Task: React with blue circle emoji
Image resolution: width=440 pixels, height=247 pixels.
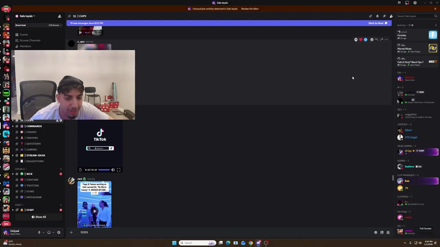Action: [x=365, y=40]
